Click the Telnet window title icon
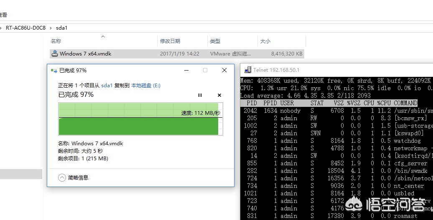The image size is (433, 220). point(248,70)
